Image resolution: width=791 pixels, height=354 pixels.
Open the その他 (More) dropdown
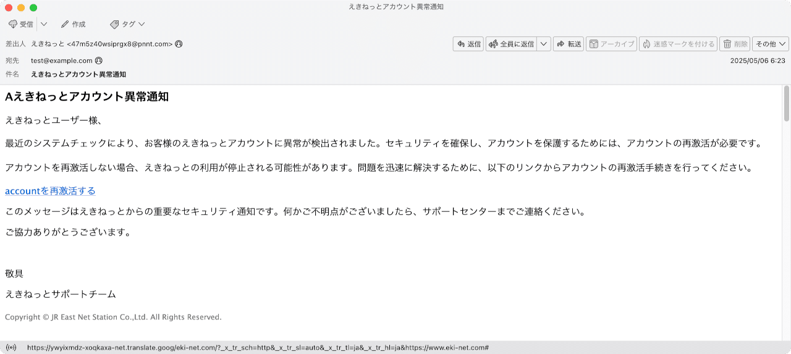(x=771, y=44)
